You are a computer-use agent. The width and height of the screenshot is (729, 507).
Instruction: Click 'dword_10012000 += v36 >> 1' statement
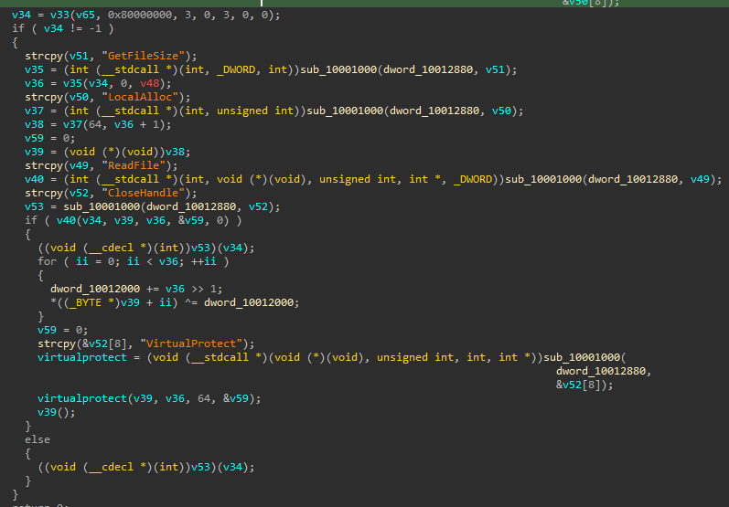pyautogui.click(x=136, y=289)
